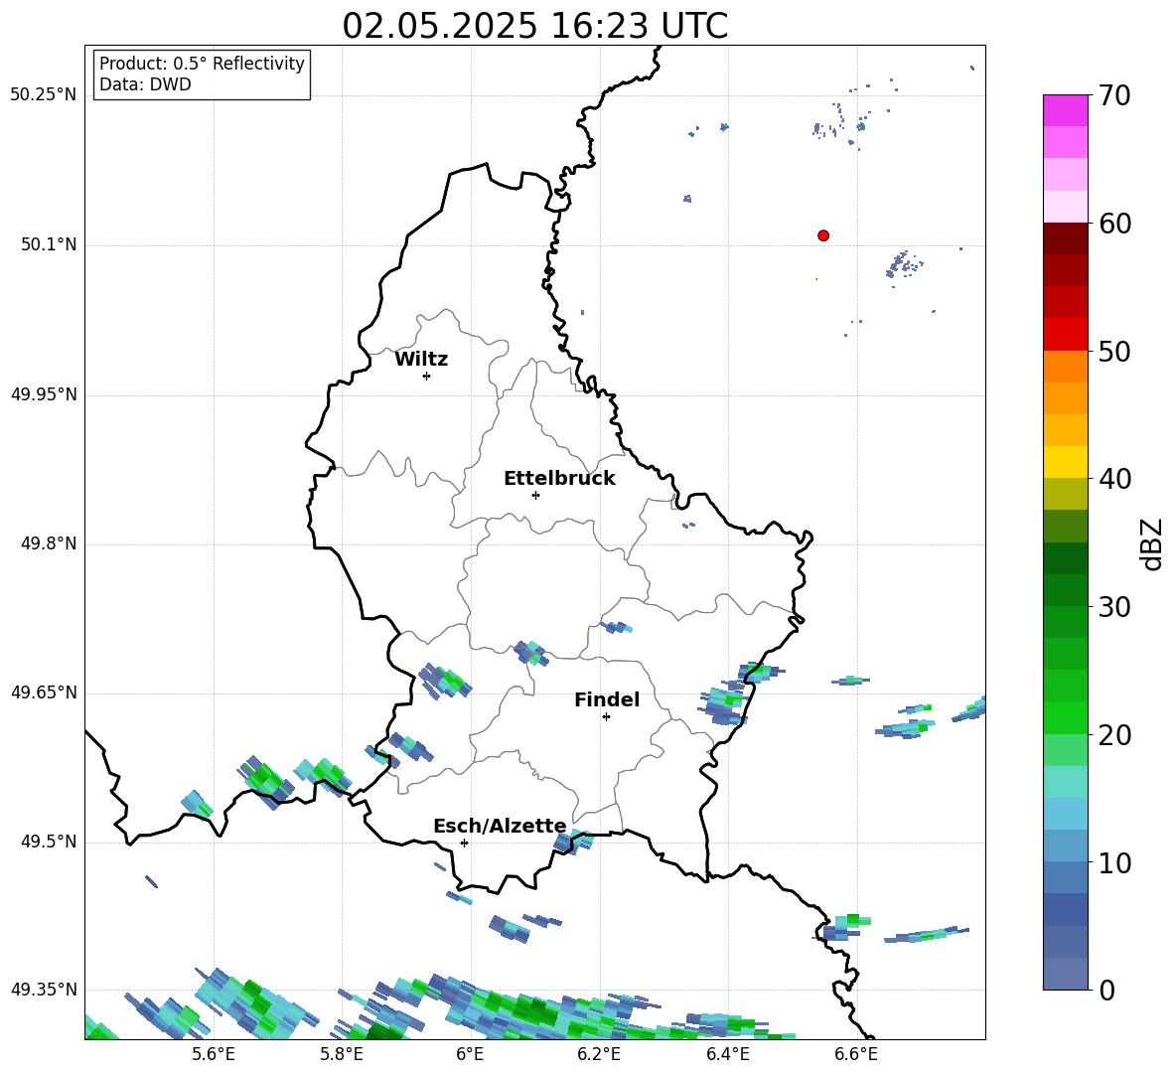Click the Ettelbruck city label
The image size is (1176, 1074).
[559, 479]
